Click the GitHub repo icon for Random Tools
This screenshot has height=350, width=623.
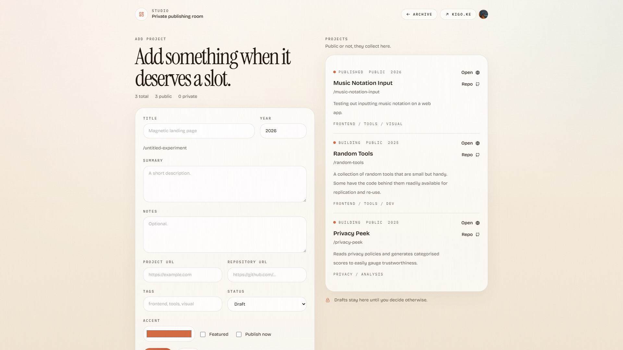[478, 155]
